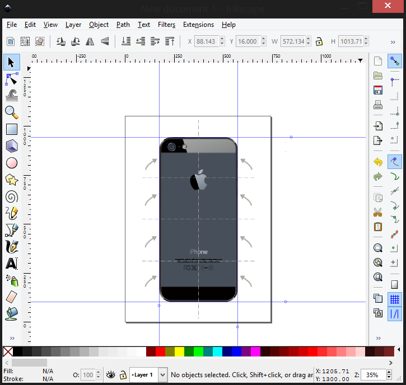Choose the Calligraphy tool
The width and height of the screenshot is (406, 385).
pyautogui.click(x=11, y=247)
